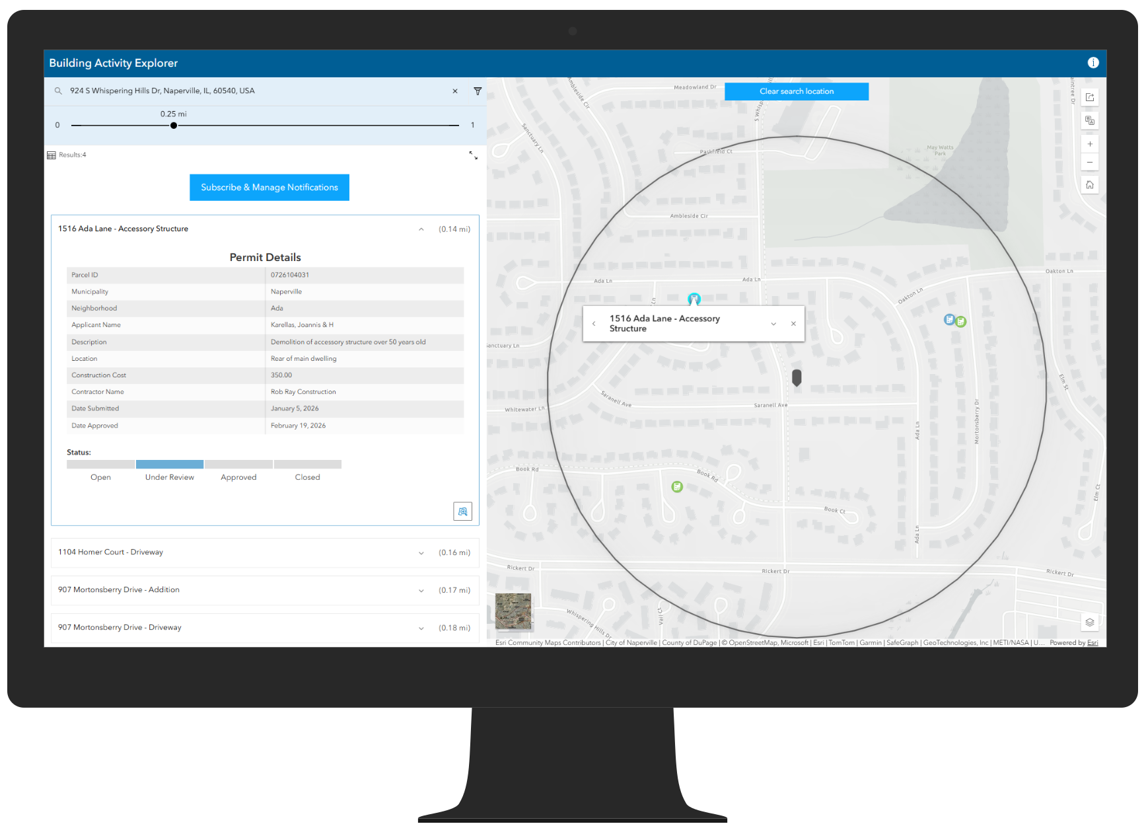Click the Open status bar segment

pyautogui.click(x=100, y=465)
